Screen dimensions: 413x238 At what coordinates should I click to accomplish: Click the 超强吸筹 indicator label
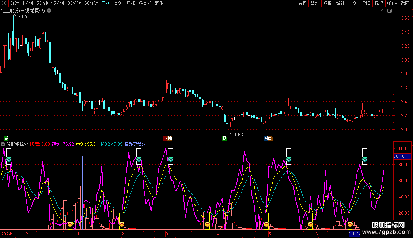[x=134, y=144]
